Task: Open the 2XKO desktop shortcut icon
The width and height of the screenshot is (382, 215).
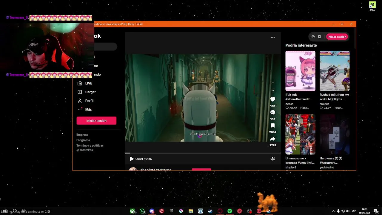Action: click(x=372, y=6)
